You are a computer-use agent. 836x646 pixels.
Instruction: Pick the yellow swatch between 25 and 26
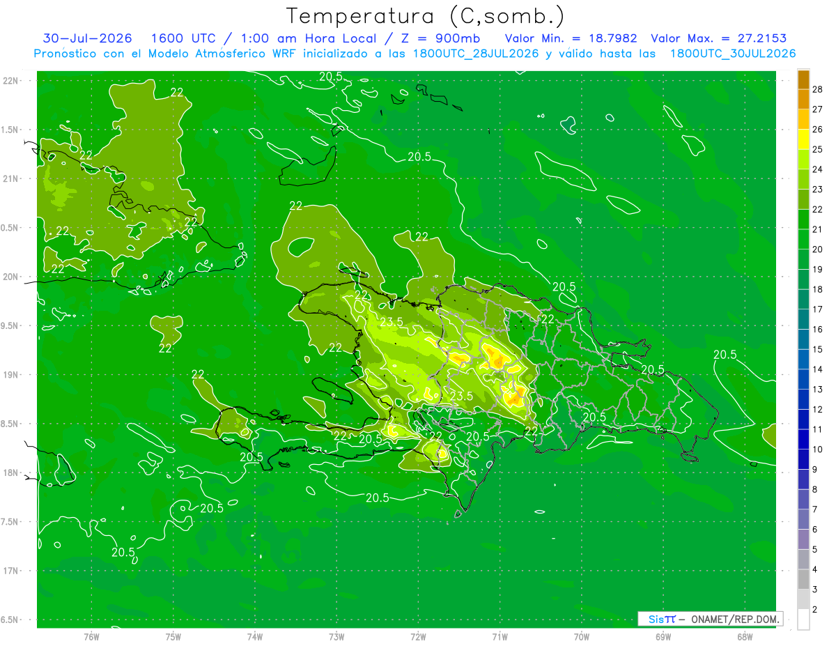[803, 139]
